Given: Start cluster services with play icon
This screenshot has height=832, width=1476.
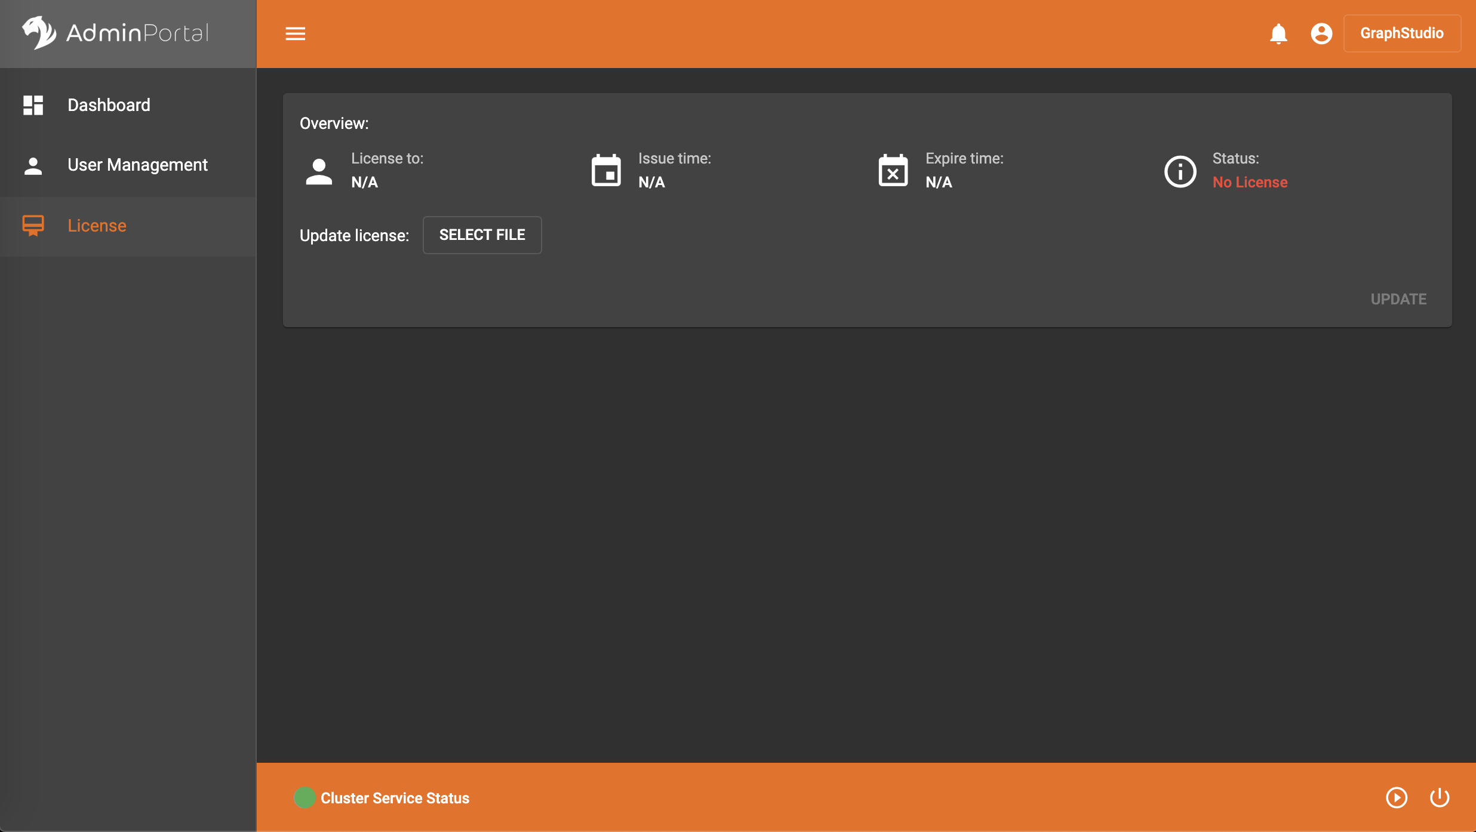Looking at the screenshot, I should pos(1396,797).
